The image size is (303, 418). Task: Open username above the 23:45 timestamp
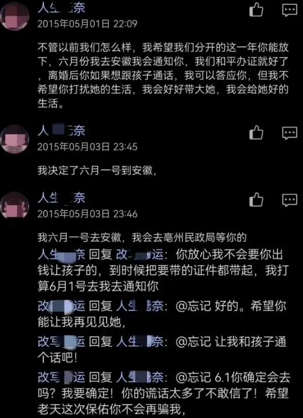[x=61, y=131]
